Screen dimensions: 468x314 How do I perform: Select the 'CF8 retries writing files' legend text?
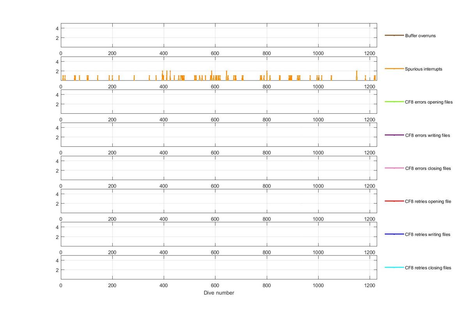tap(427, 234)
